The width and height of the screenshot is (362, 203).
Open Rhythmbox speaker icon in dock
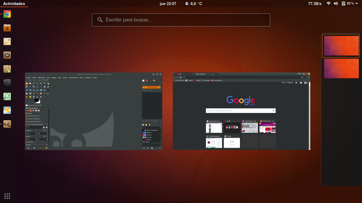click(x=7, y=55)
